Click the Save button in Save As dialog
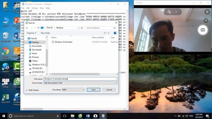The width and height of the screenshot is (212, 119). [93, 90]
